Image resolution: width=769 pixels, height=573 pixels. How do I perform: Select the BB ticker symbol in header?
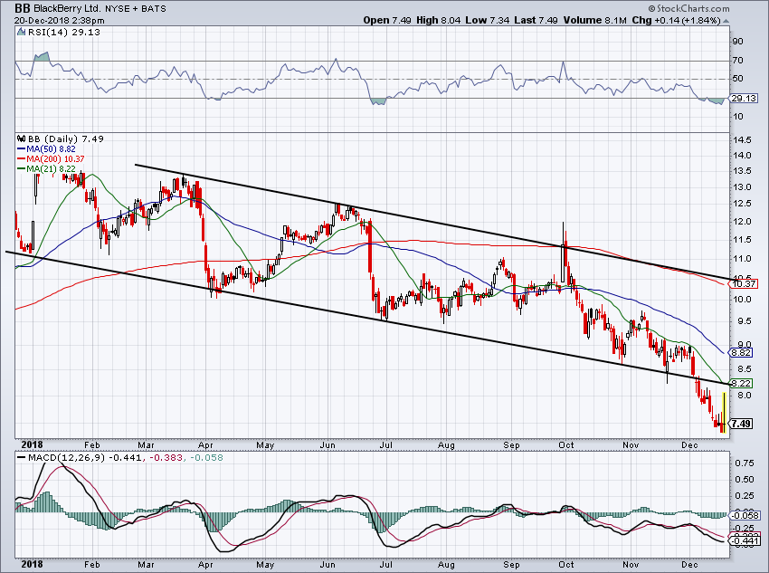click(22, 8)
